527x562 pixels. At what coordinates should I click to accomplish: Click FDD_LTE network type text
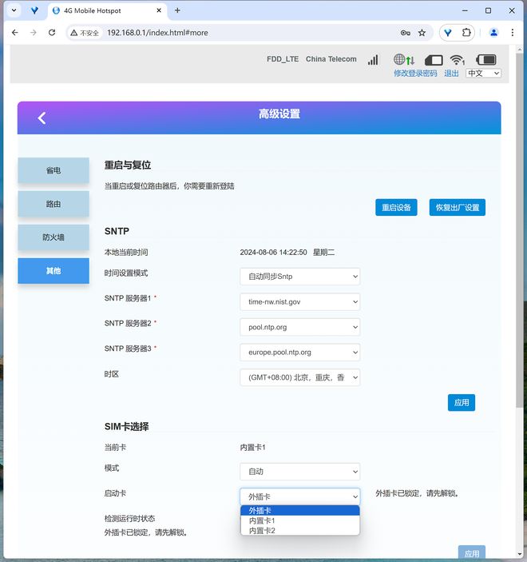click(x=283, y=59)
